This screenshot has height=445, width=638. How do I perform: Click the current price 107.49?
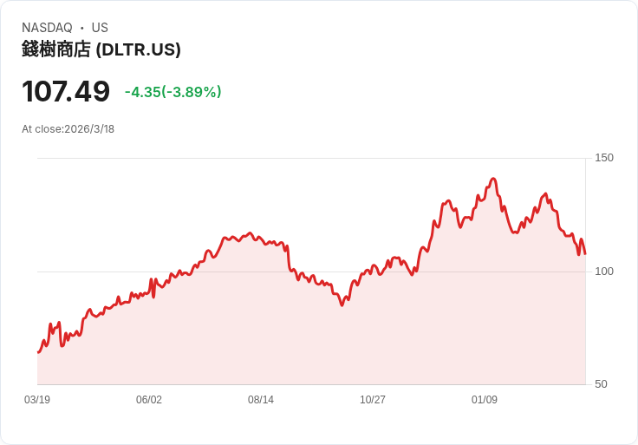[x=66, y=91]
